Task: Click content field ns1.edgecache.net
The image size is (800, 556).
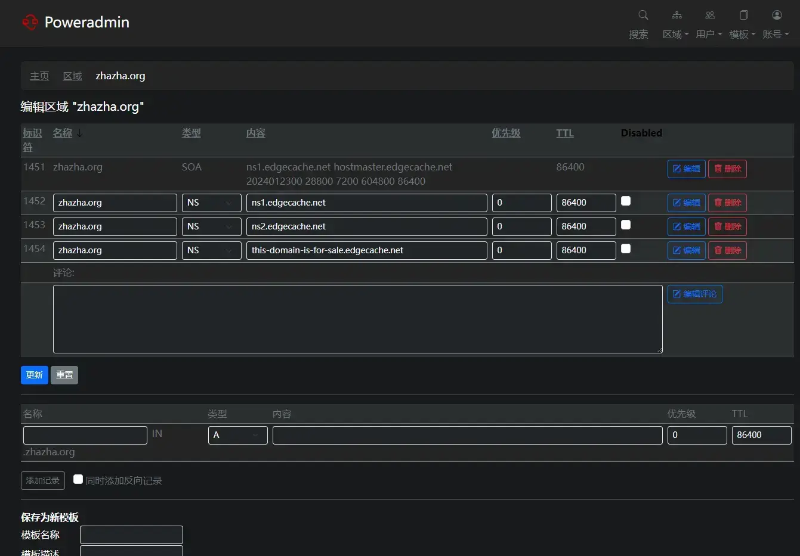Action: tap(367, 203)
